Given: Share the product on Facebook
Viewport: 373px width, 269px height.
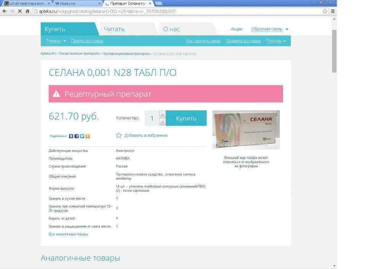Looking at the screenshot, I should pyautogui.click(x=76, y=136).
